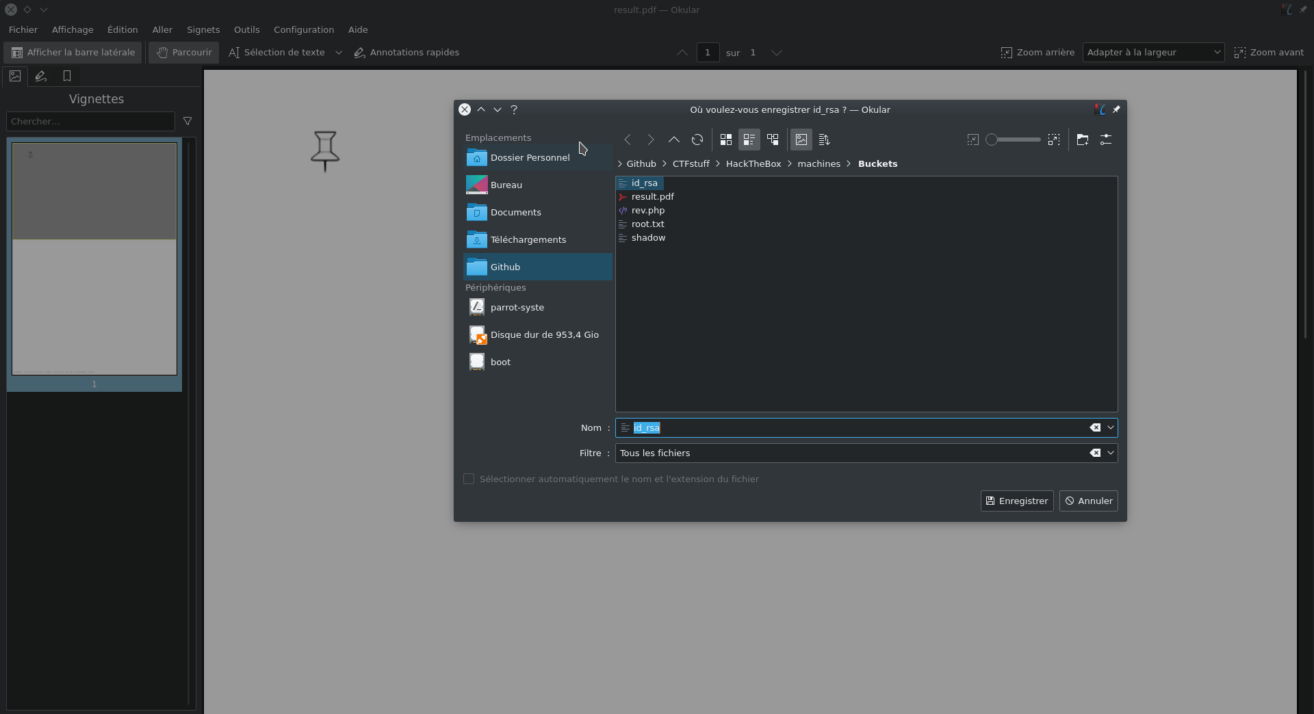The width and height of the screenshot is (1314, 714).
Task: Open the file sorting options icon
Action: tap(824, 140)
